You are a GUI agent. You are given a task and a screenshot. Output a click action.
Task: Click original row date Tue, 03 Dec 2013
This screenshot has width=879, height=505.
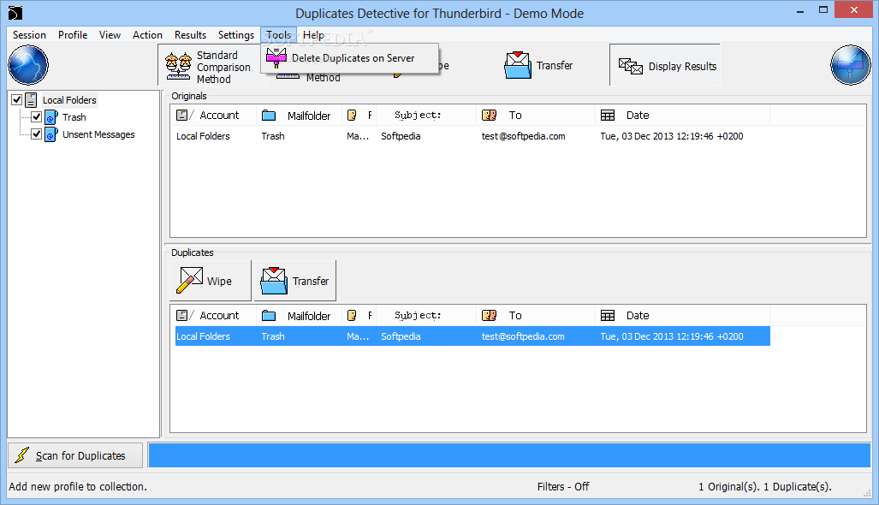pos(672,136)
